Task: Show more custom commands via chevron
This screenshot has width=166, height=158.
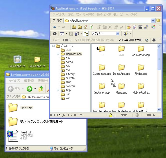Action: point(159,39)
